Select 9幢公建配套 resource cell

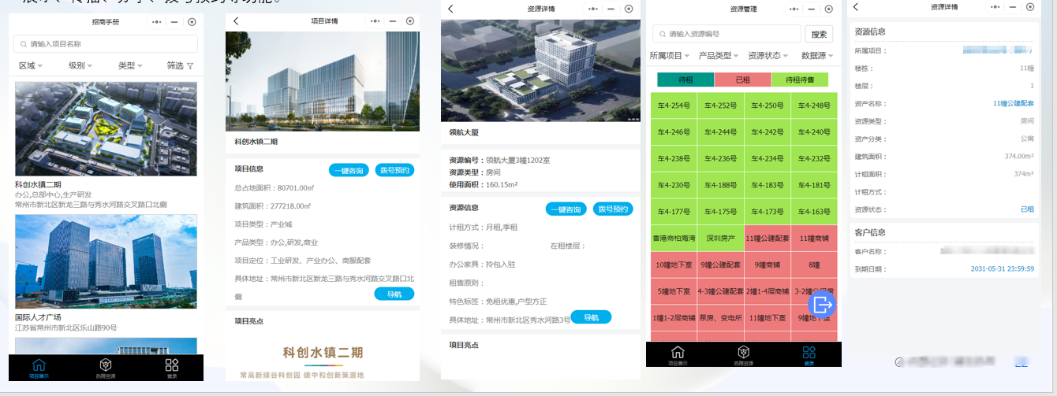click(722, 265)
